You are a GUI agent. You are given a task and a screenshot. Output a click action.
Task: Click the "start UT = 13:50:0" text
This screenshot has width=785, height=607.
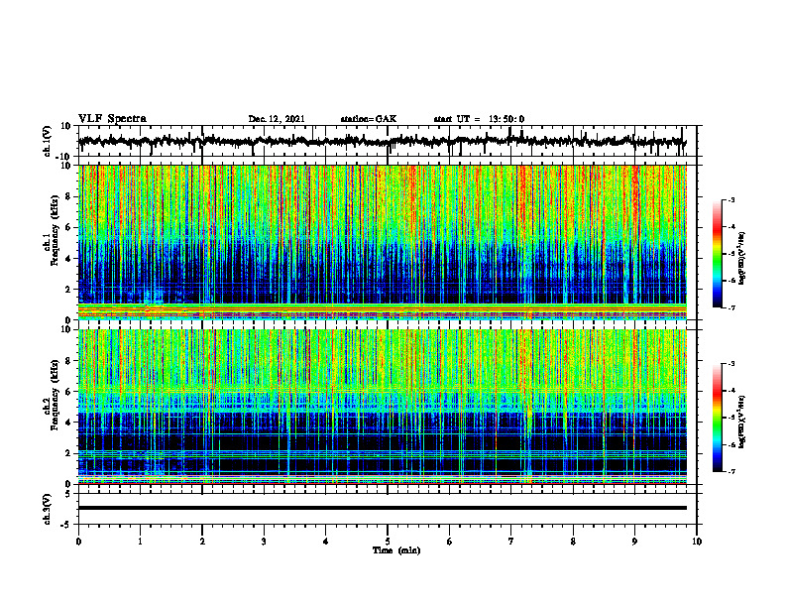(x=479, y=119)
